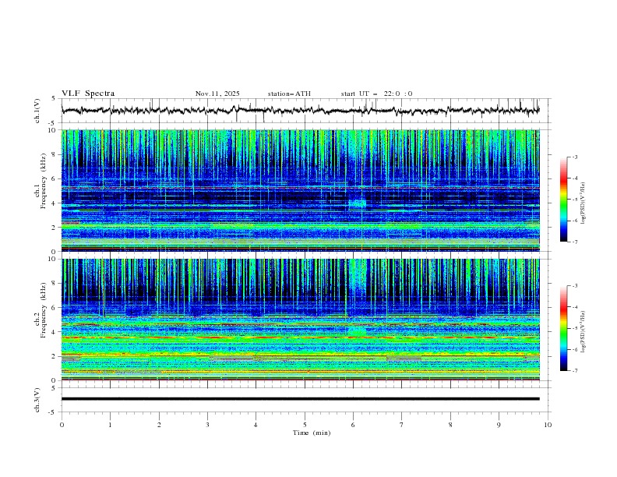Click the 3 minute tick label
617x477 pixels.
[207, 425]
